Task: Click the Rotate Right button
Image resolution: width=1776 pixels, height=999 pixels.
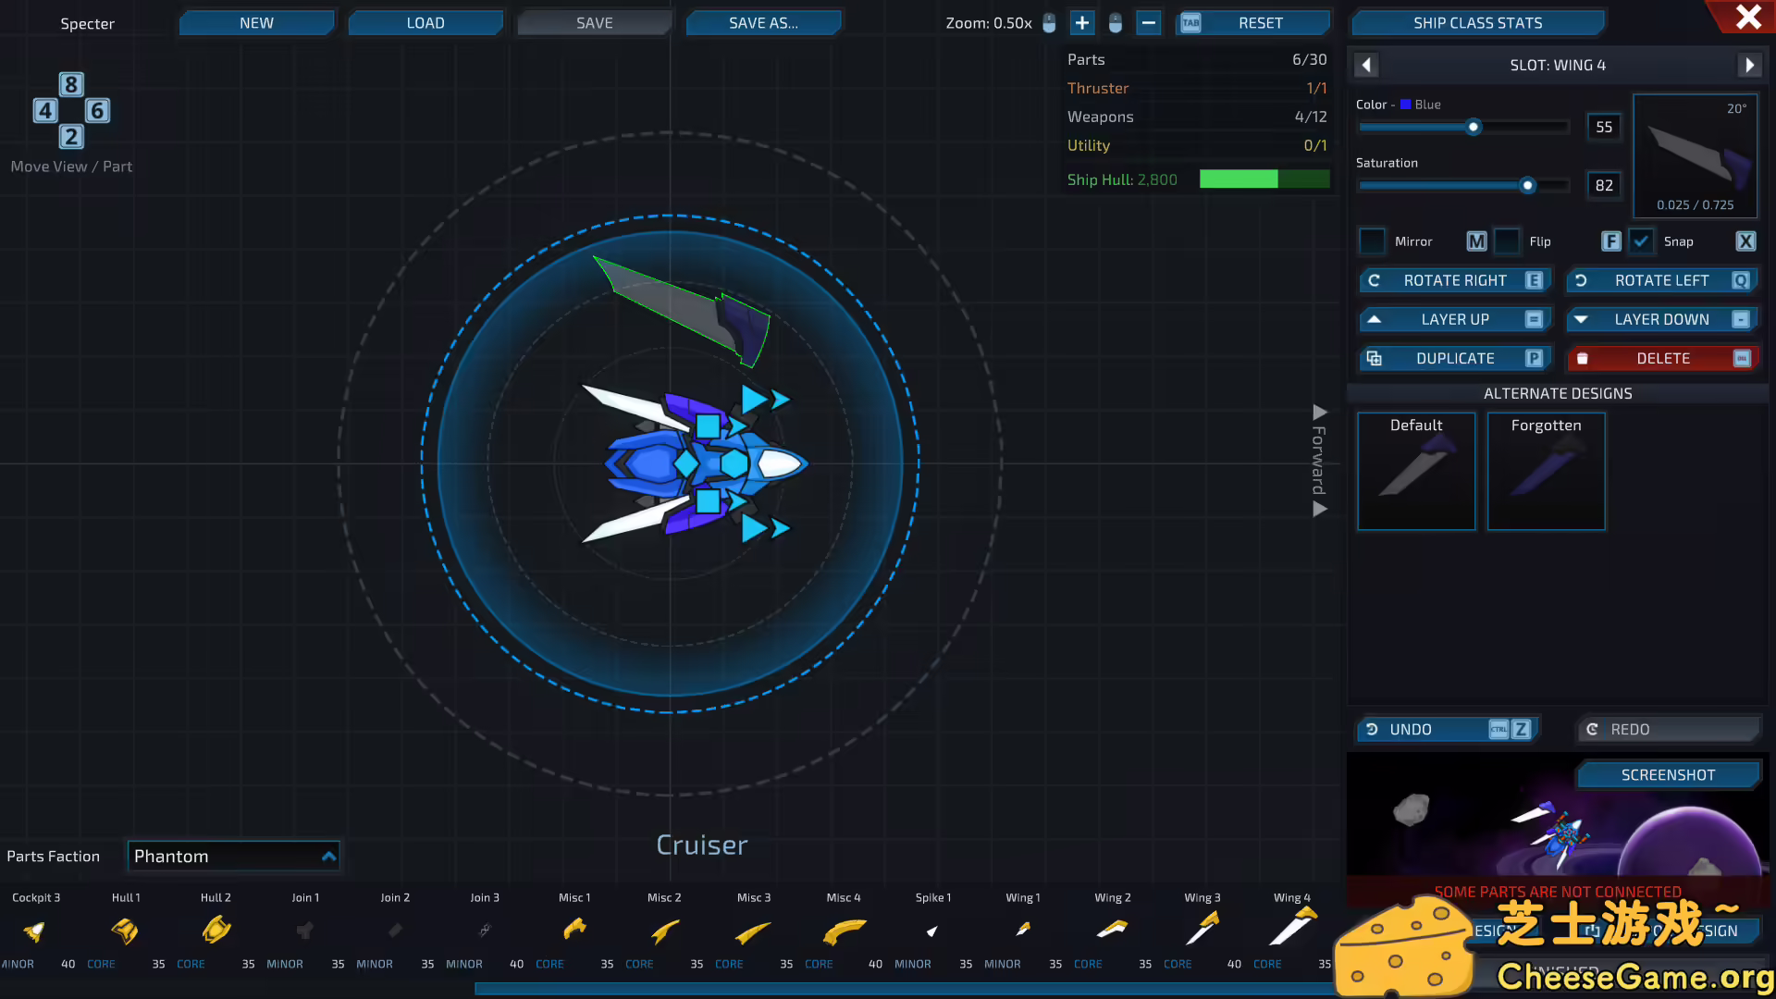Action: (x=1454, y=280)
